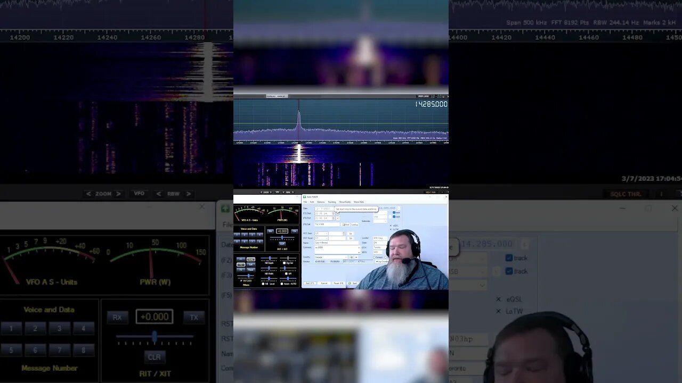Screen dimensions: 682x383
Task: Toggle the Digi Sel checkbox
Action: (284, 263)
